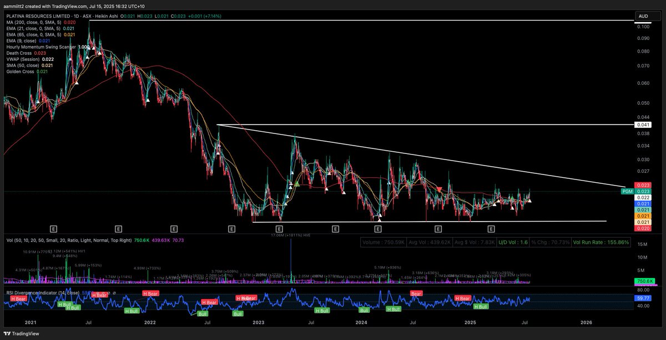Click the red Bear RSI label in mid-2024
666x340 pixels.
[x=416, y=292]
